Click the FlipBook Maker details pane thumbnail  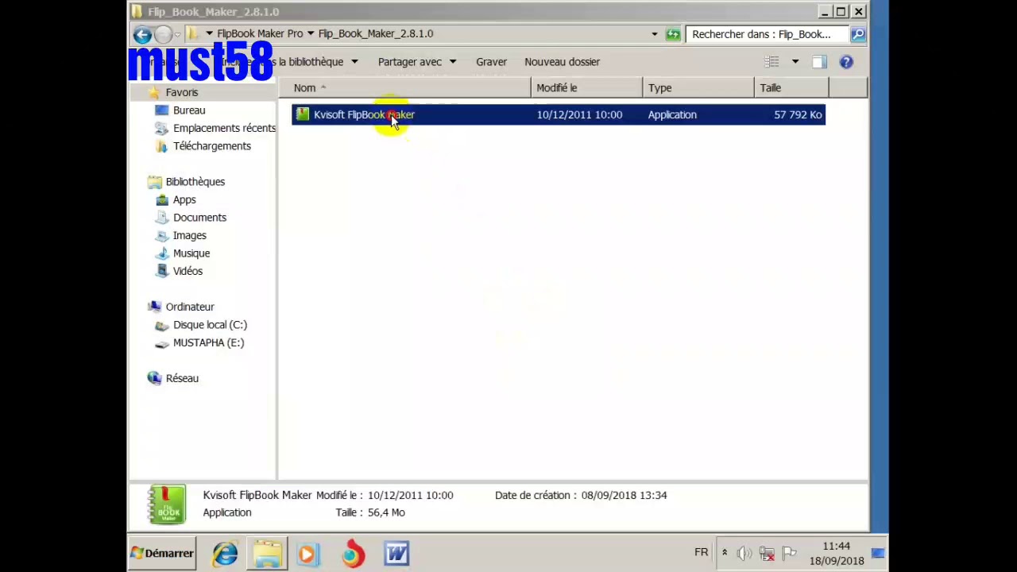(x=167, y=504)
